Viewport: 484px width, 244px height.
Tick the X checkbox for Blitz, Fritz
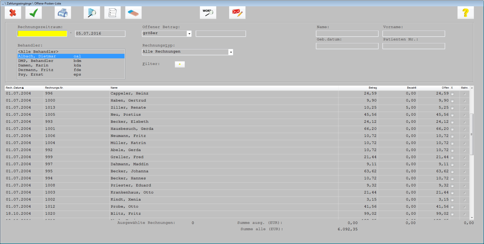point(452,214)
